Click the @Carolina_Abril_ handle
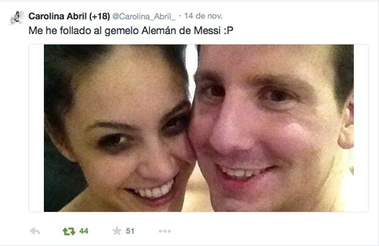This screenshot has height=246, width=379. [x=144, y=16]
